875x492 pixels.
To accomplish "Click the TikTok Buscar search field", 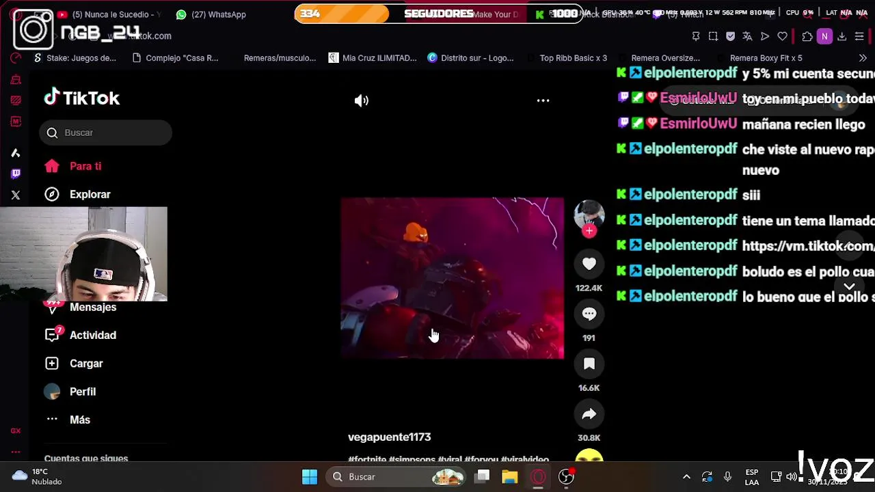I will click(x=105, y=133).
